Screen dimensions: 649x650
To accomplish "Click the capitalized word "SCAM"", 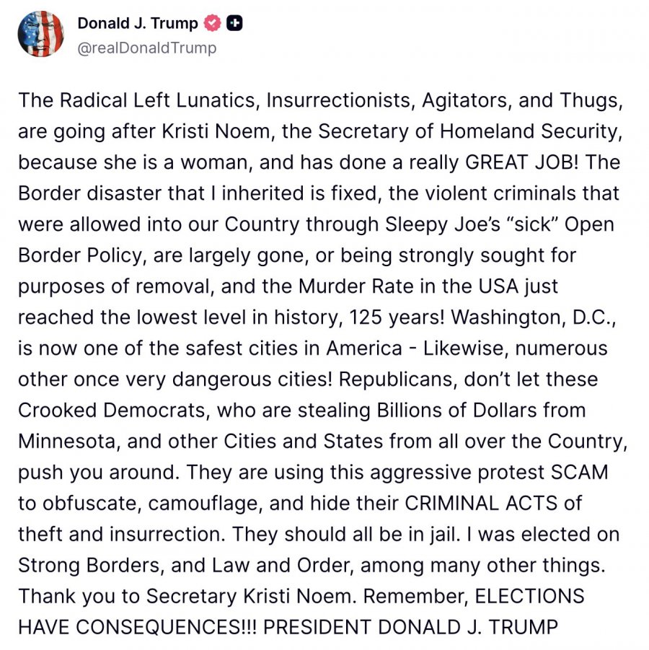I will pyautogui.click(x=579, y=472).
